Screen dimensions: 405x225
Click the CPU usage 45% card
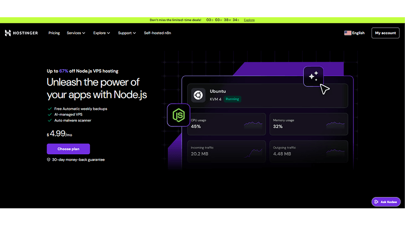[226, 124]
